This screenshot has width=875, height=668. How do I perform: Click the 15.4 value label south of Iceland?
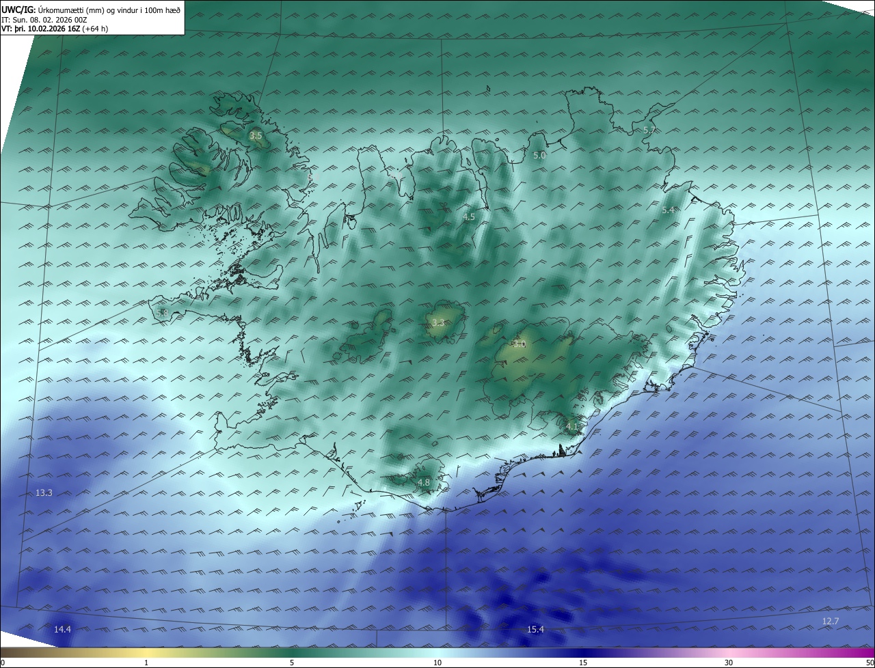tap(535, 629)
